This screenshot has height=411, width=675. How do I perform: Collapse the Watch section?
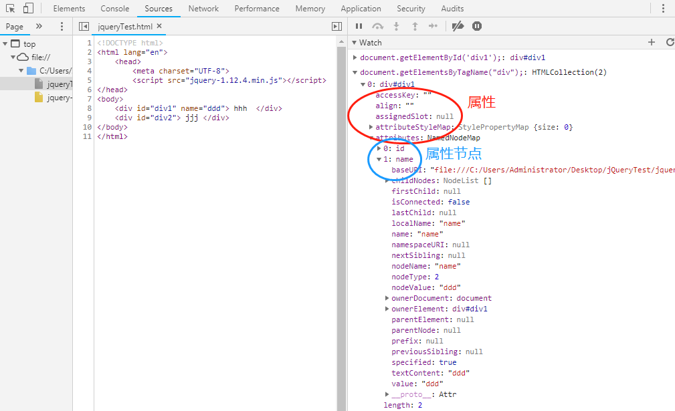tap(355, 43)
